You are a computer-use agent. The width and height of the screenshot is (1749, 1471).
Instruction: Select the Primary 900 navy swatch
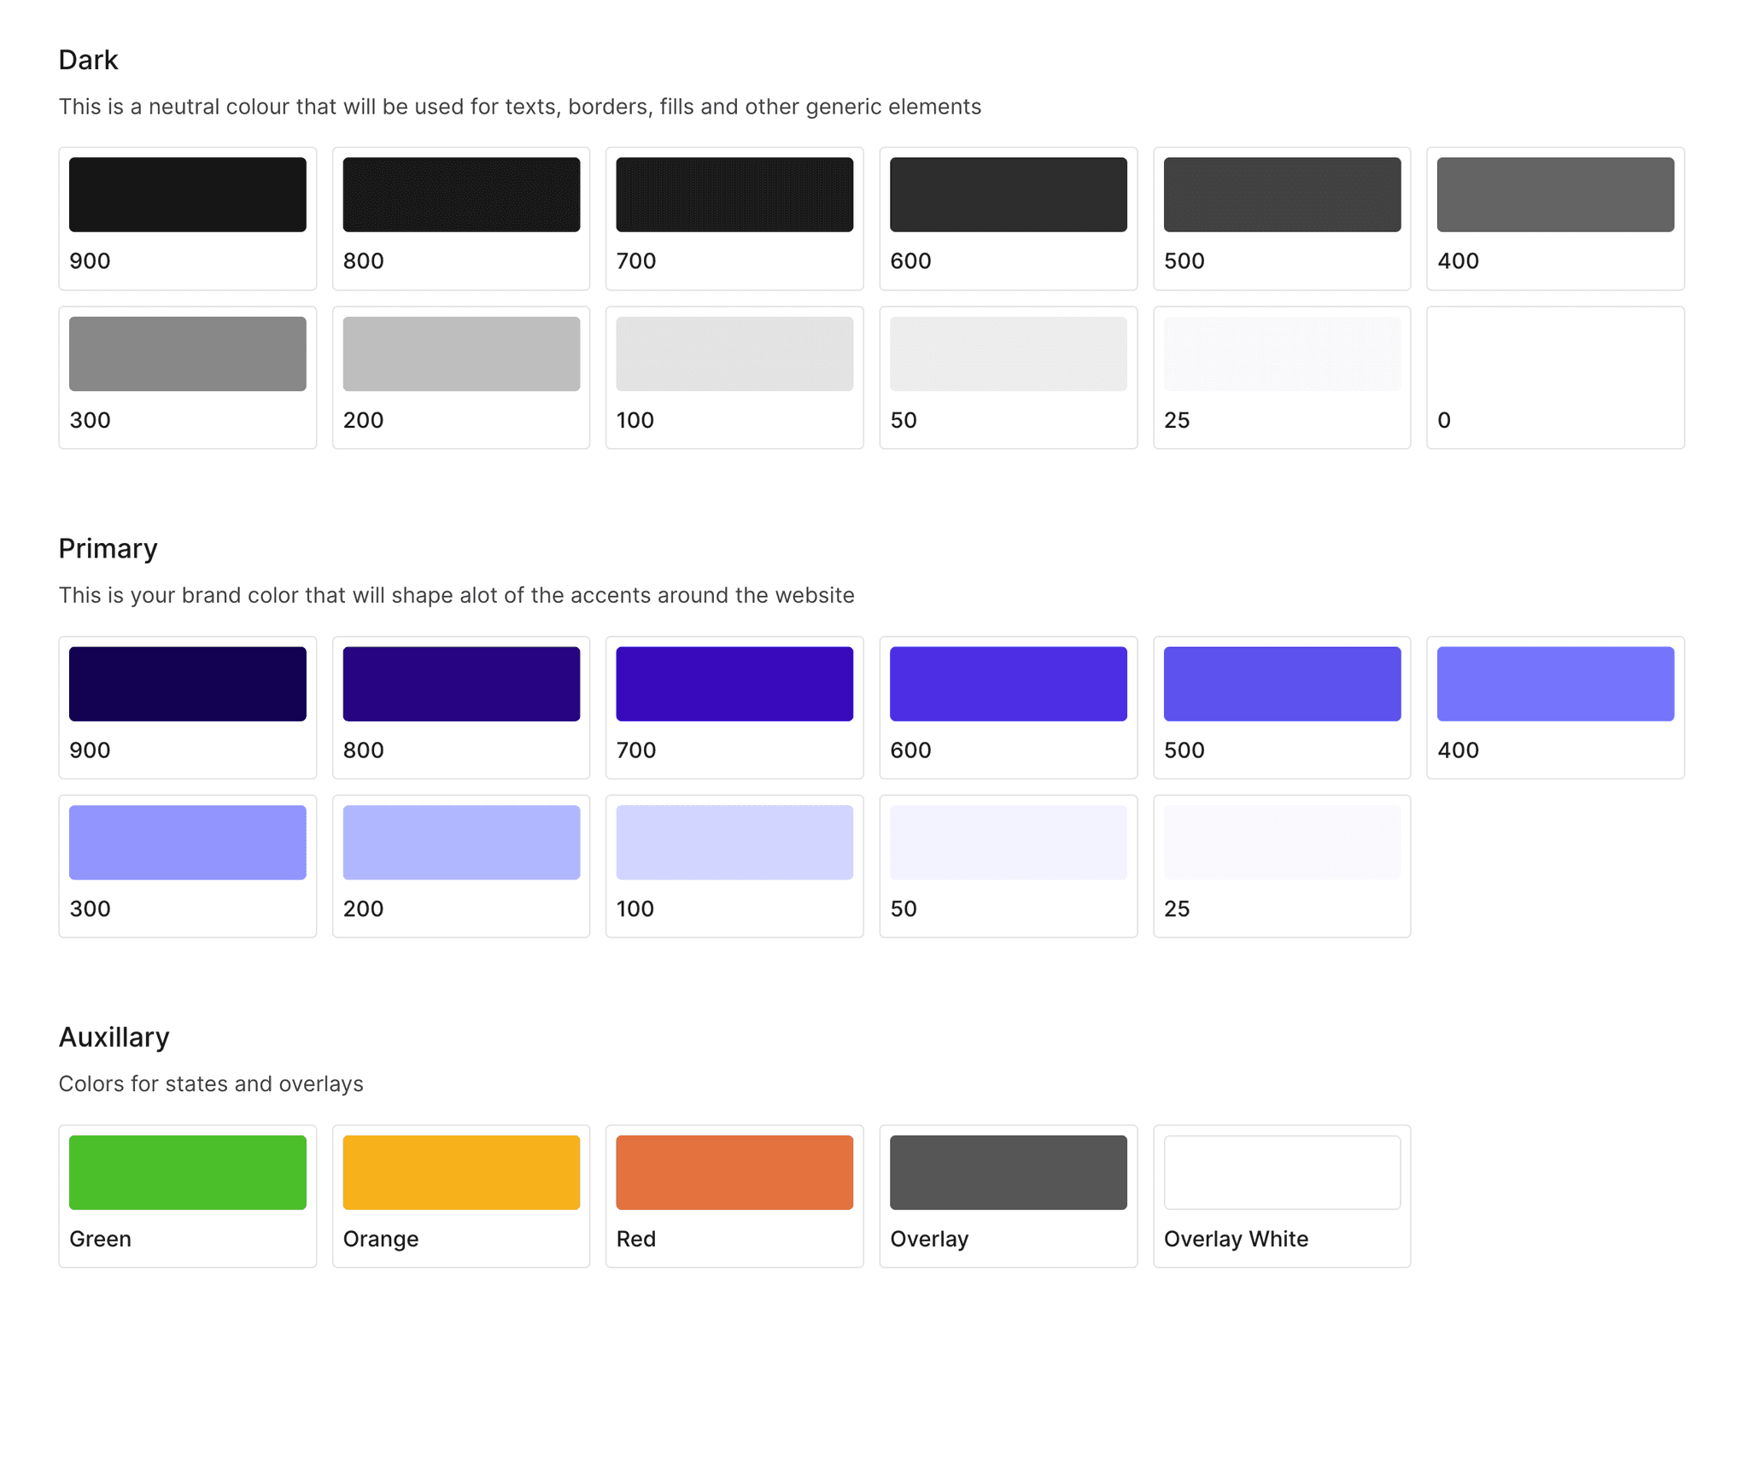tap(187, 683)
